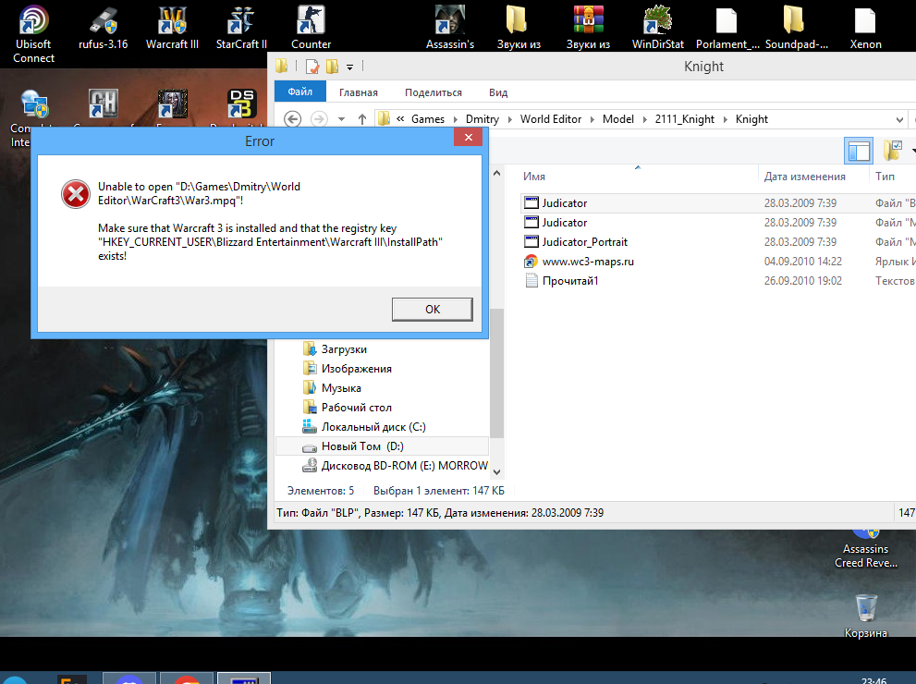Select the second Judicator file in the list
Image resolution: width=916 pixels, height=684 pixels.
point(565,223)
